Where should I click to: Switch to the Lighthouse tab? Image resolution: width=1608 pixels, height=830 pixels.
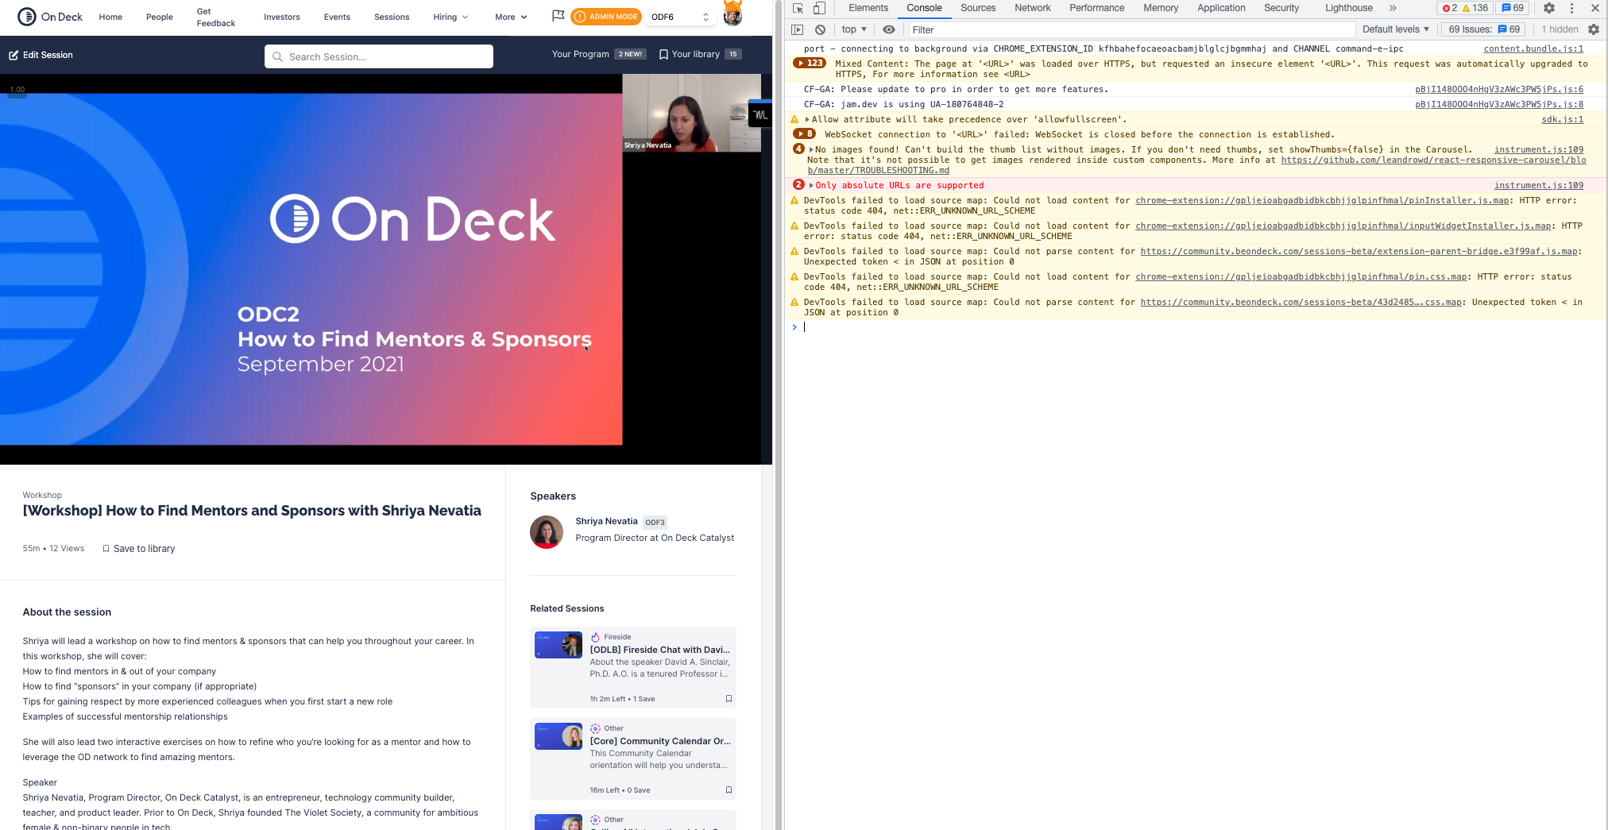pos(1349,8)
